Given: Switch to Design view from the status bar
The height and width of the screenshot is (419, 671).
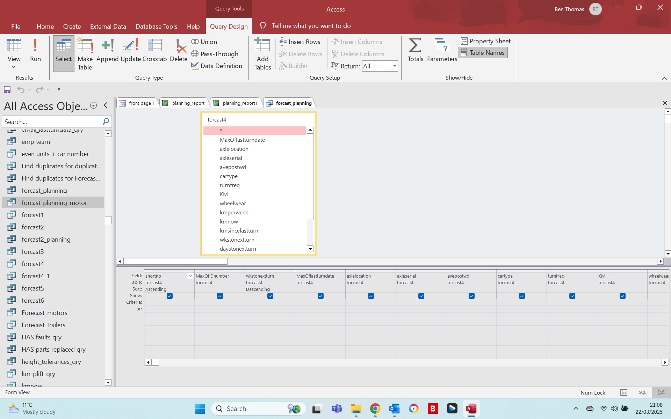Looking at the screenshot, I should (x=661, y=392).
